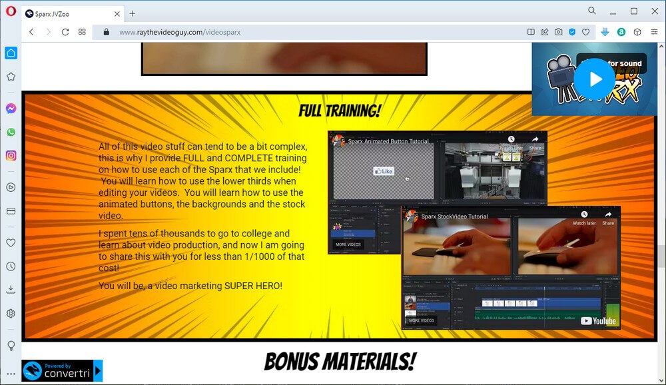This screenshot has height=385, width=666.
Task: Open ad blocker shield icon
Action: (x=572, y=32)
